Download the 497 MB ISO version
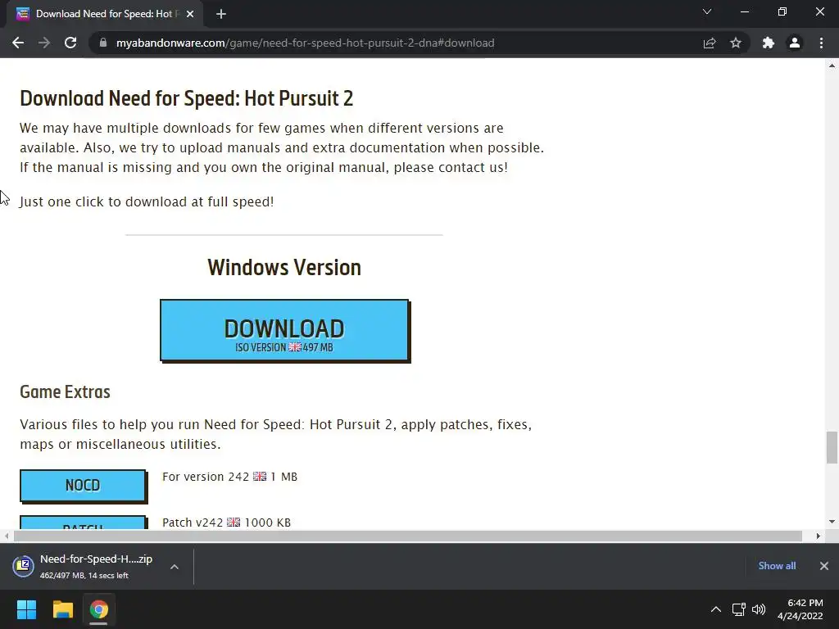 [284, 330]
